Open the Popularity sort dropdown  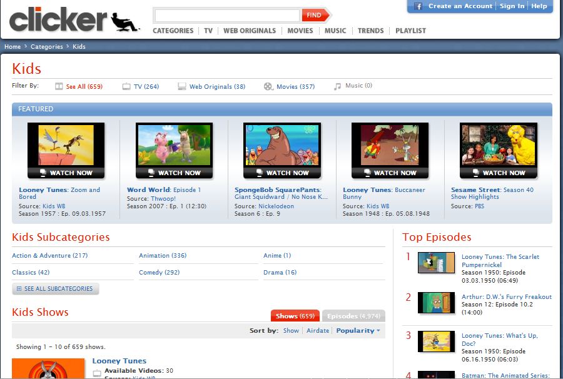358,331
